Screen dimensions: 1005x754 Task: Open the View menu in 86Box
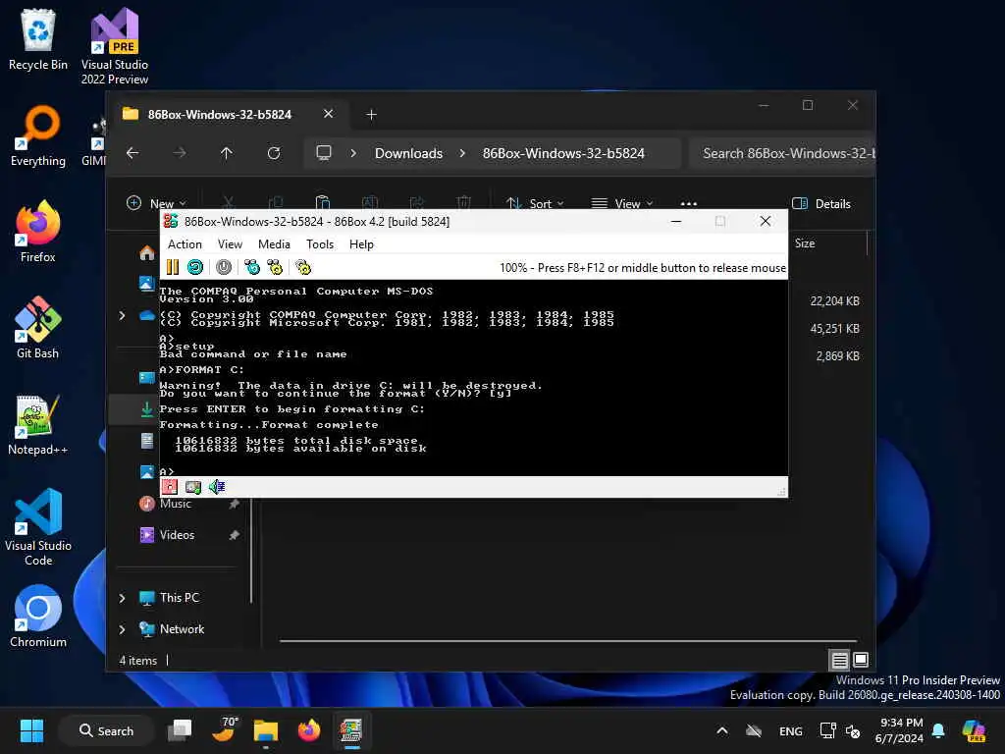click(x=230, y=244)
